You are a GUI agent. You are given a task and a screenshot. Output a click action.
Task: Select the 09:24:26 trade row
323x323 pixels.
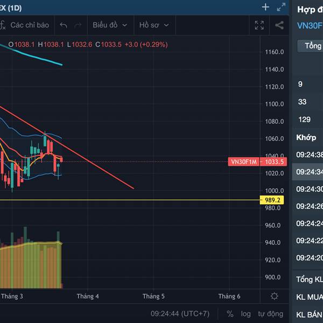click(307, 206)
